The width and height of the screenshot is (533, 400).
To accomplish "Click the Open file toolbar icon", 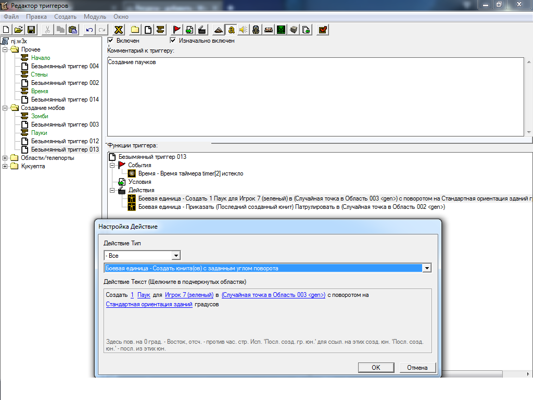I will pyautogui.click(x=19, y=30).
